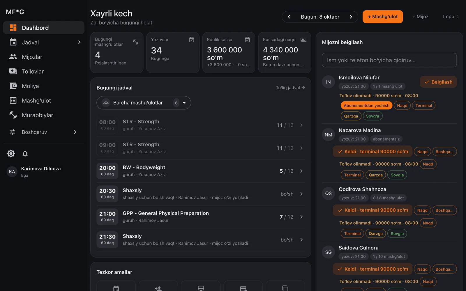Open the Dashbord sidebar item

pos(44,28)
